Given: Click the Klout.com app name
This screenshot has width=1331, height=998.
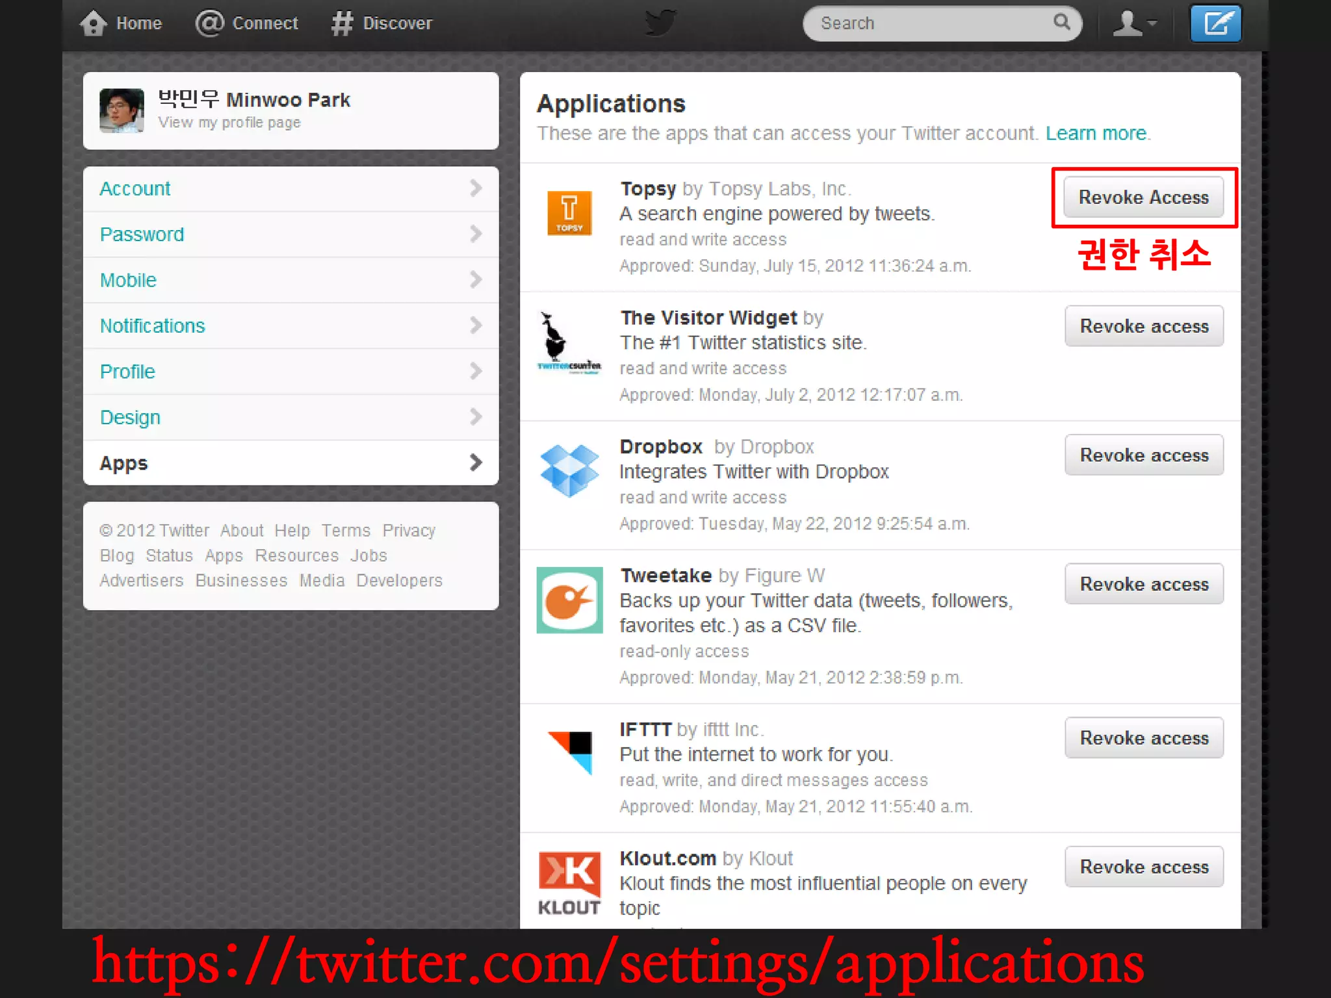Looking at the screenshot, I should [667, 858].
